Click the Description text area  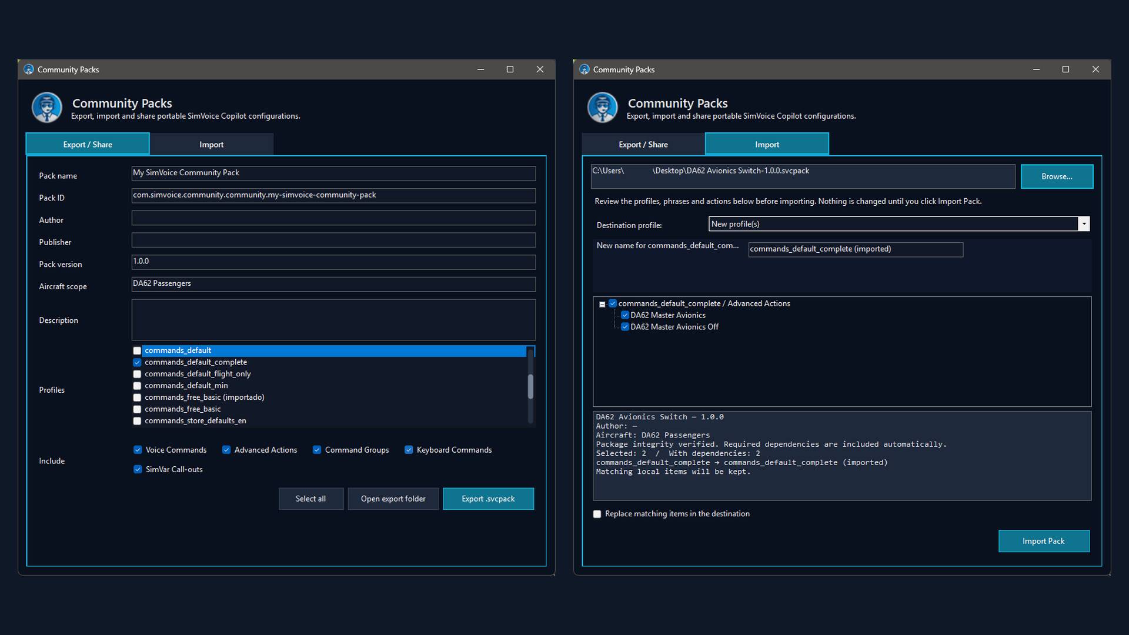point(333,320)
